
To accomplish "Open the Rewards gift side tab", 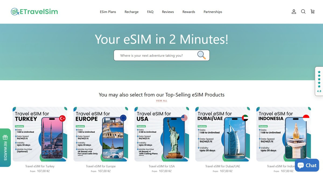I will coord(5,148).
